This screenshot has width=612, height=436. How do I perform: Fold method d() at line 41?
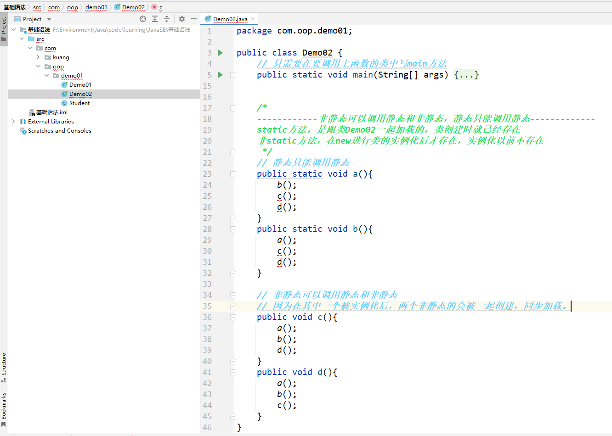(x=233, y=372)
